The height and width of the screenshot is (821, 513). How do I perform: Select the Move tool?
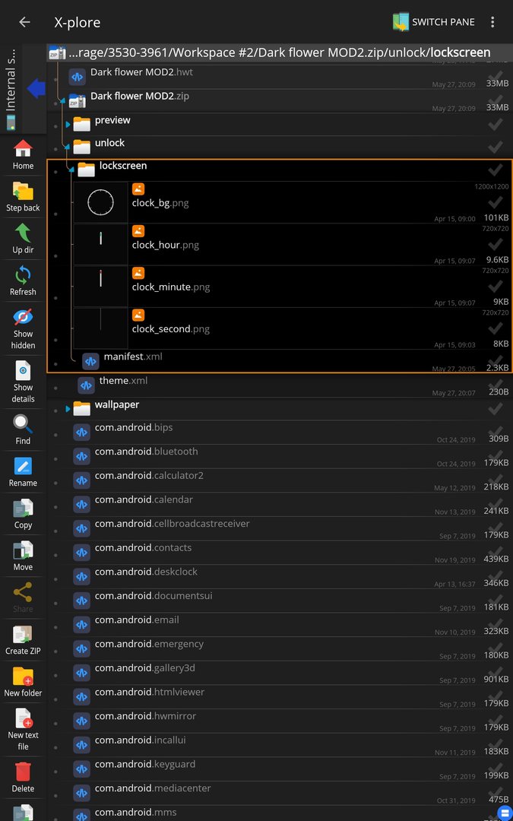tap(23, 556)
